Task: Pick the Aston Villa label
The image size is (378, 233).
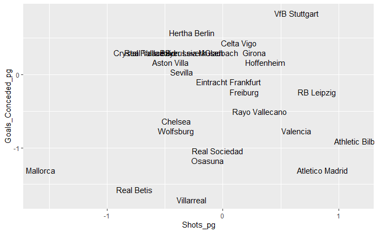Action: (x=170, y=63)
